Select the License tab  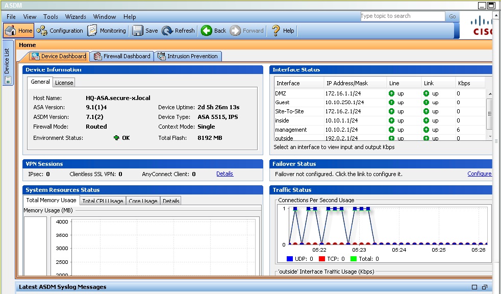pos(64,83)
